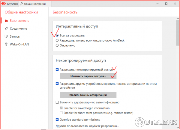
Task: Click the Соединение connection icon in sidebar
Action: coord(6,29)
